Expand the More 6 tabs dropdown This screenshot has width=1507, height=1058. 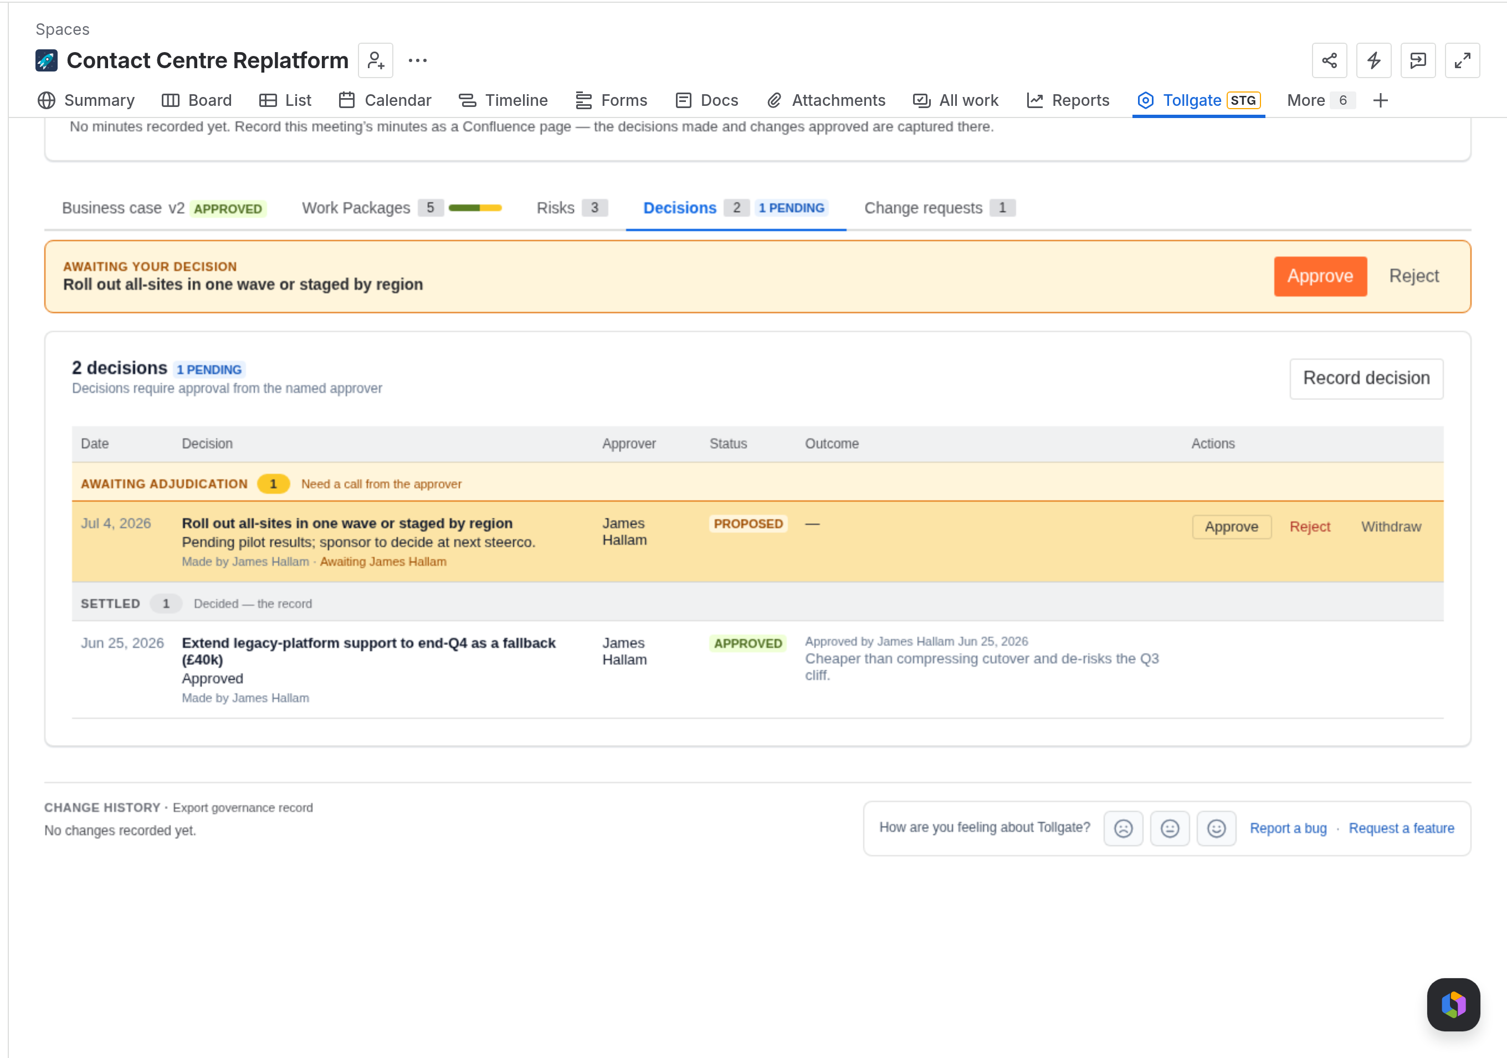tap(1321, 100)
